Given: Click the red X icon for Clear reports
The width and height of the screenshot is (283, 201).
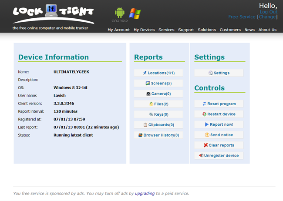Looking at the screenshot, I should click(206, 145).
